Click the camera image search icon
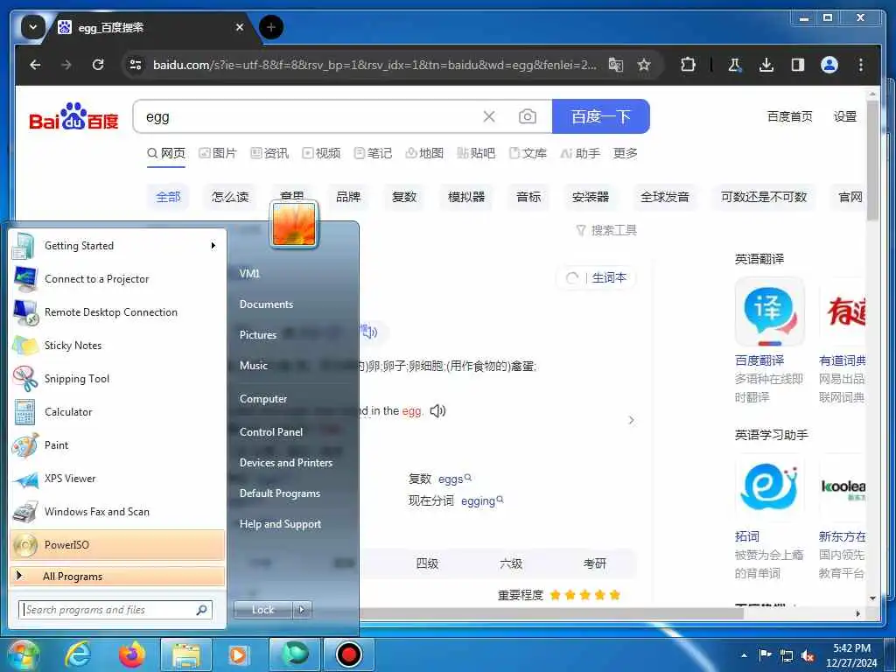The image size is (896, 672). click(528, 116)
